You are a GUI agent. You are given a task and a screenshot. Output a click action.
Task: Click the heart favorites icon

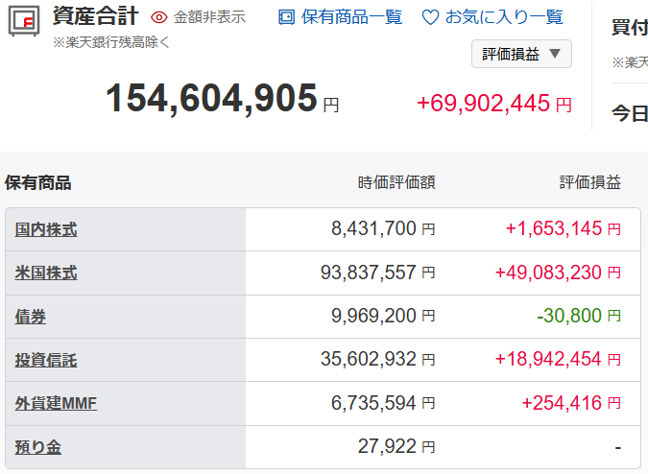click(x=430, y=17)
